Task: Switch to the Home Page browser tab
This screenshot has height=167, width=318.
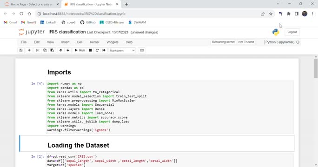Action: [x=31, y=4]
